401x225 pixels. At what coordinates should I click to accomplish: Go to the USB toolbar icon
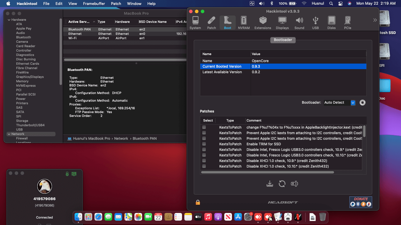pos(315,23)
